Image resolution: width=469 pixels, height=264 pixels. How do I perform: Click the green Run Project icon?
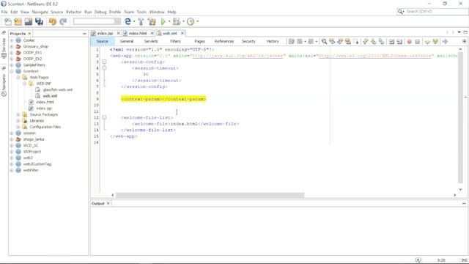click(163, 21)
